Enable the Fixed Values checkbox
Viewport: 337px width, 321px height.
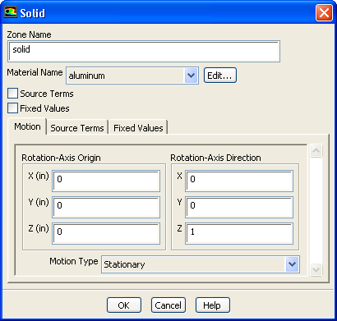click(12, 108)
